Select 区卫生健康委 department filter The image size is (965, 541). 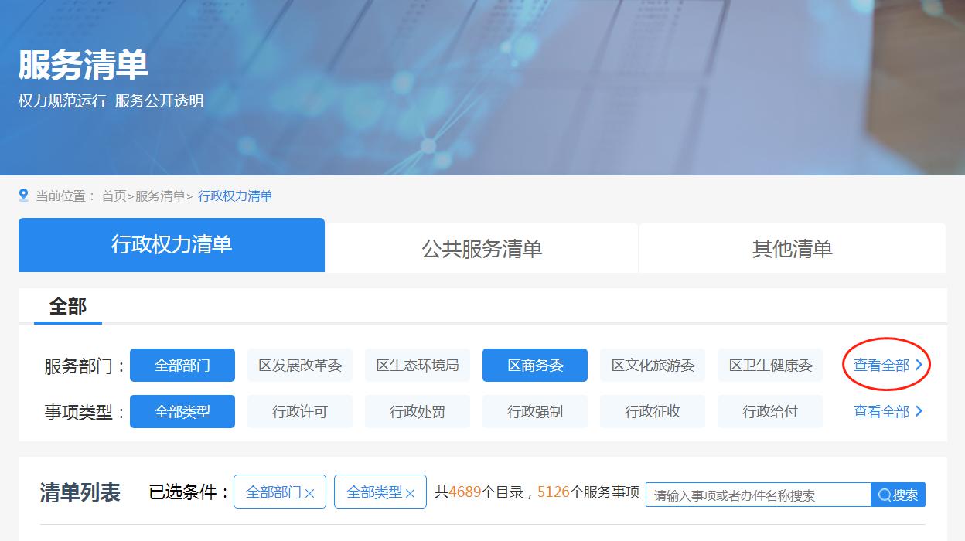pyautogui.click(x=770, y=365)
